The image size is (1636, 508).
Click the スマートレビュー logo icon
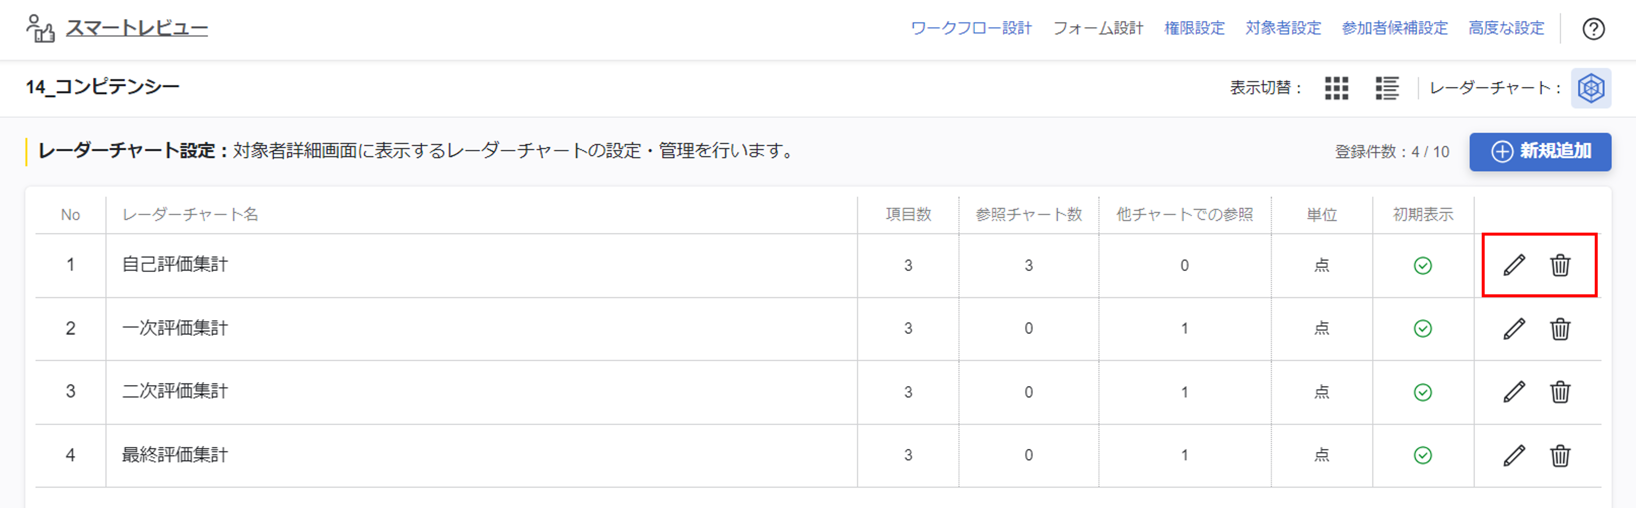[40, 29]
